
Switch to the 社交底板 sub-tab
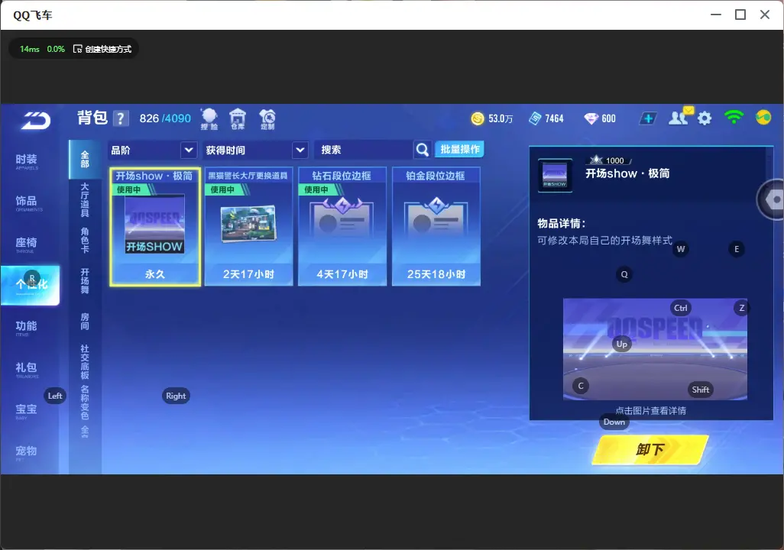(85, 362)
